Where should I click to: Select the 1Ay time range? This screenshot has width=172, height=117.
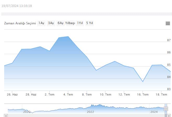tap(41, 23)
